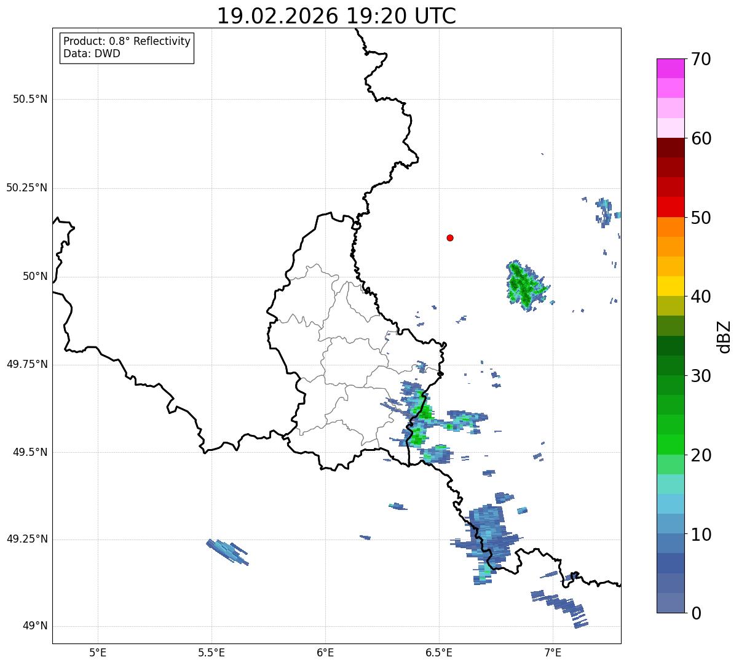Click the 'Product: 0.8° Reflectivity' label

coord(127,41)
